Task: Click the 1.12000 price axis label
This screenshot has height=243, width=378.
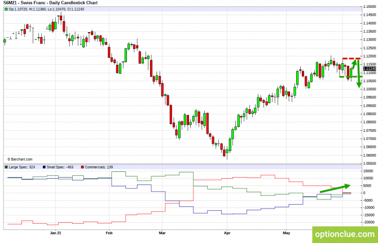Action: 370,56
